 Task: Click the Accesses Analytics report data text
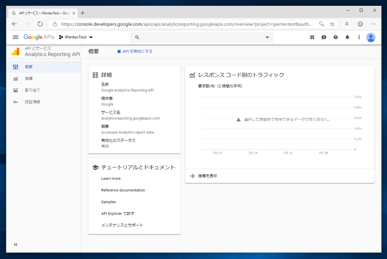pos(128,132)
